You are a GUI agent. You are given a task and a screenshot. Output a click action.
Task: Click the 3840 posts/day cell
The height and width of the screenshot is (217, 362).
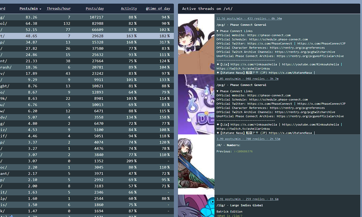coord(99,155)
